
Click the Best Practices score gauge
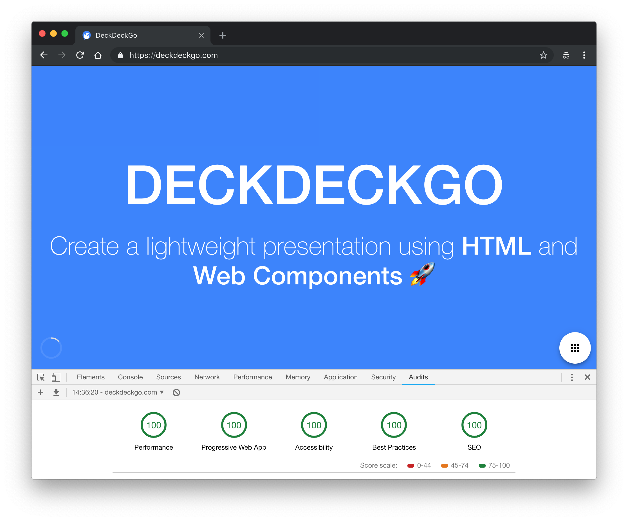pos(394,425)
